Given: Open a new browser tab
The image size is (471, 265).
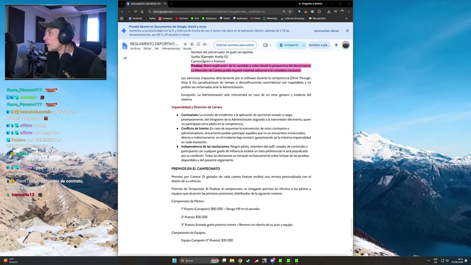Looking at the screenshot, I should pyautogui.click(x=171, y=4).
